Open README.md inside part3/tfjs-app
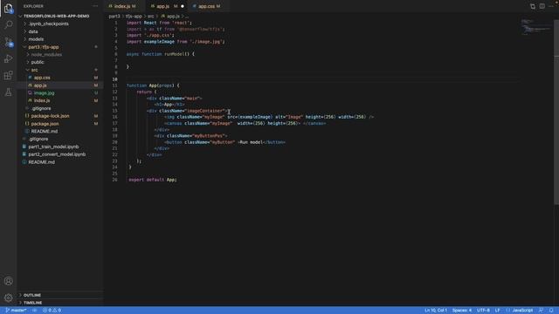This screenshot has height=314, width=559. tap(45, 132)
